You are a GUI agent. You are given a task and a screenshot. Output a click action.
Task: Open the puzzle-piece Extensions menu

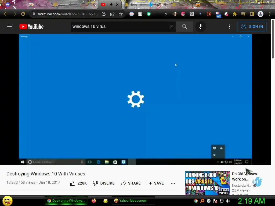tap(234, 14)
